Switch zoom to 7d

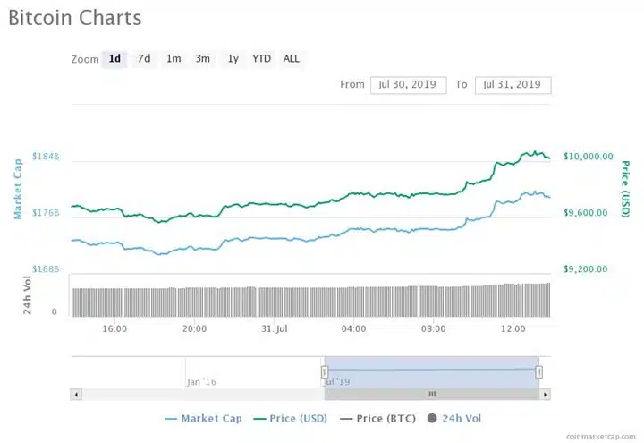point(144,59)
